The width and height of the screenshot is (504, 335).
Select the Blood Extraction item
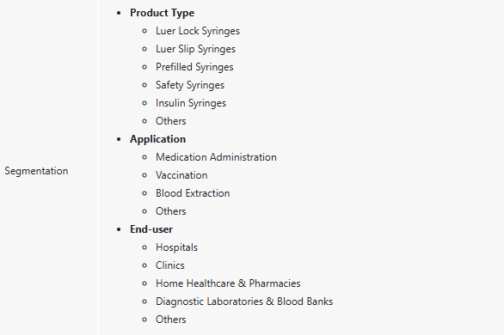pyautogui.click(x=193, y=193)
